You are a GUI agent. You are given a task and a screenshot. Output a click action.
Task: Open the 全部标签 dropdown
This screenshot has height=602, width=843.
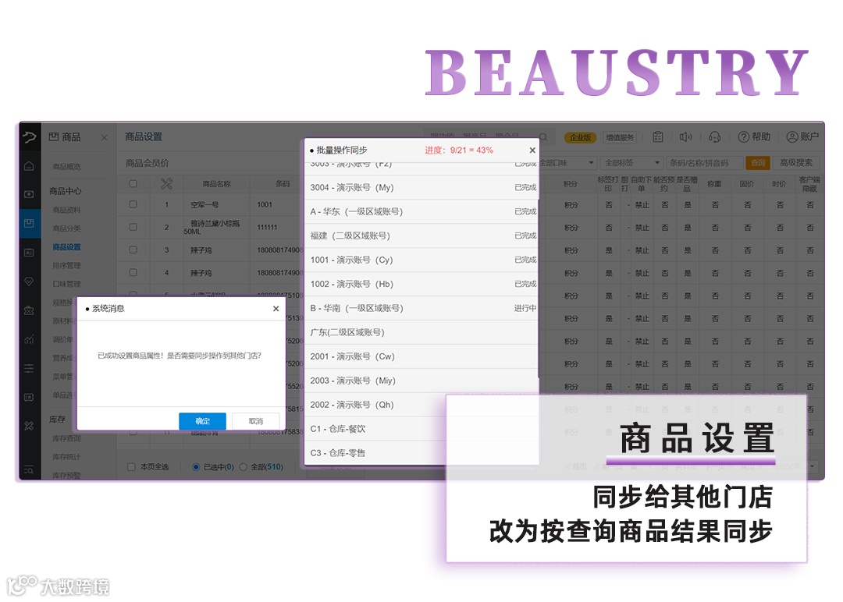631,163
